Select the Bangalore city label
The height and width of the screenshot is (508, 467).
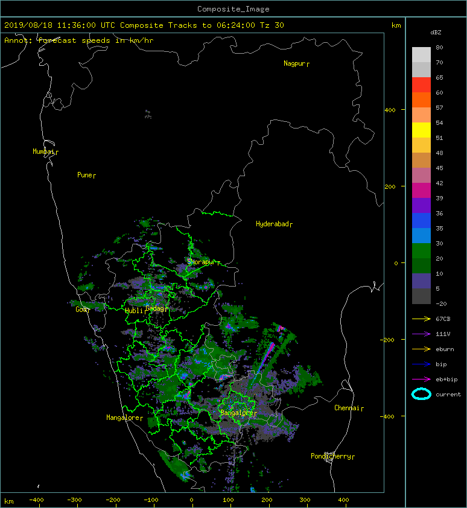coord(237,413)
